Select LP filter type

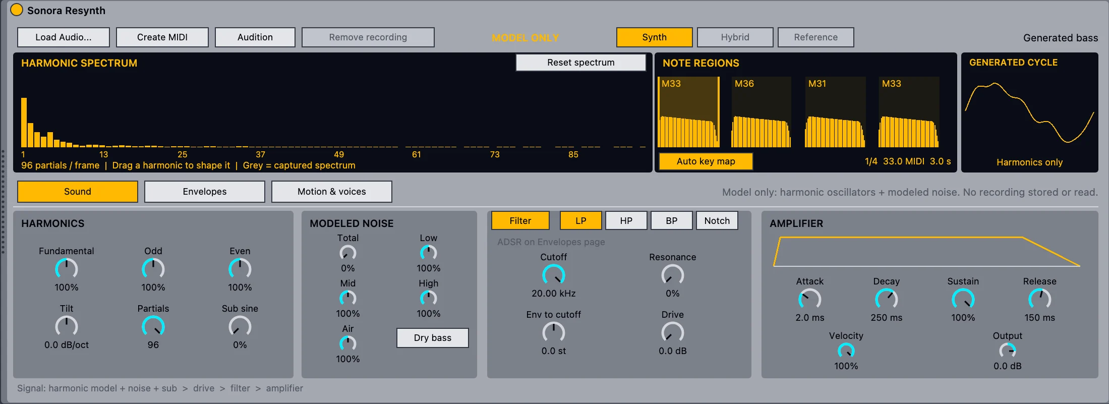point(581,220)
